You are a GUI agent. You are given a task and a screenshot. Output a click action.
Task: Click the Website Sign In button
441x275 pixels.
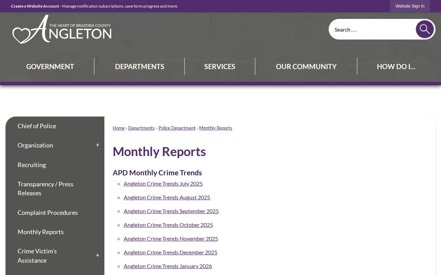pos(410,6)
